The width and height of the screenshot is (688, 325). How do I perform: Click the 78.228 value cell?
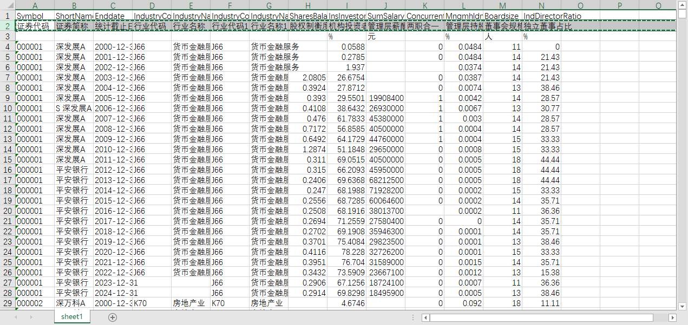[x=346, y=252]
